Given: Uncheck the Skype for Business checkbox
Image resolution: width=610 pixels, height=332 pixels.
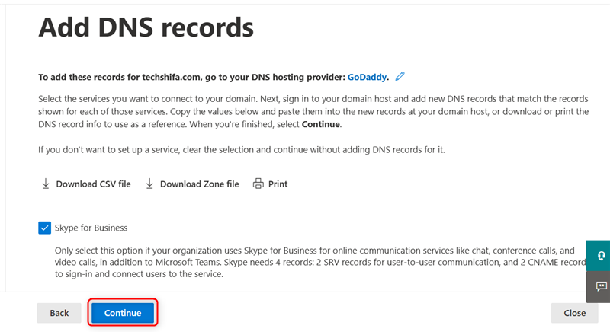Looking at the screenshot, I should coord(44,228).
